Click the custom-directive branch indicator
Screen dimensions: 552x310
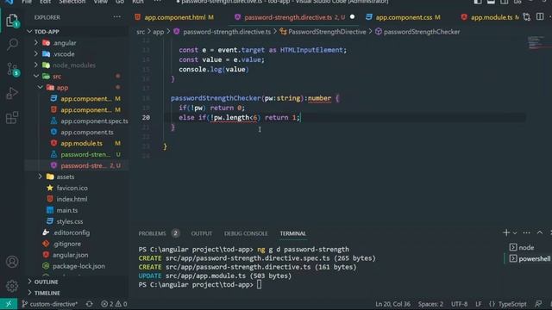(x=49, y=304)
